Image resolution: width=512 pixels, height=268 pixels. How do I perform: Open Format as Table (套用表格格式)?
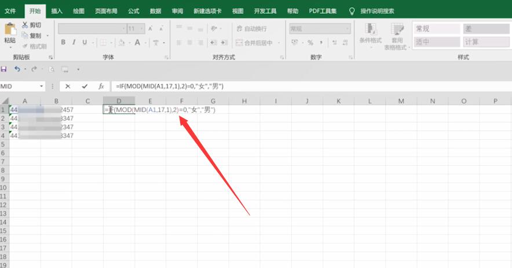tap(397, 36)
